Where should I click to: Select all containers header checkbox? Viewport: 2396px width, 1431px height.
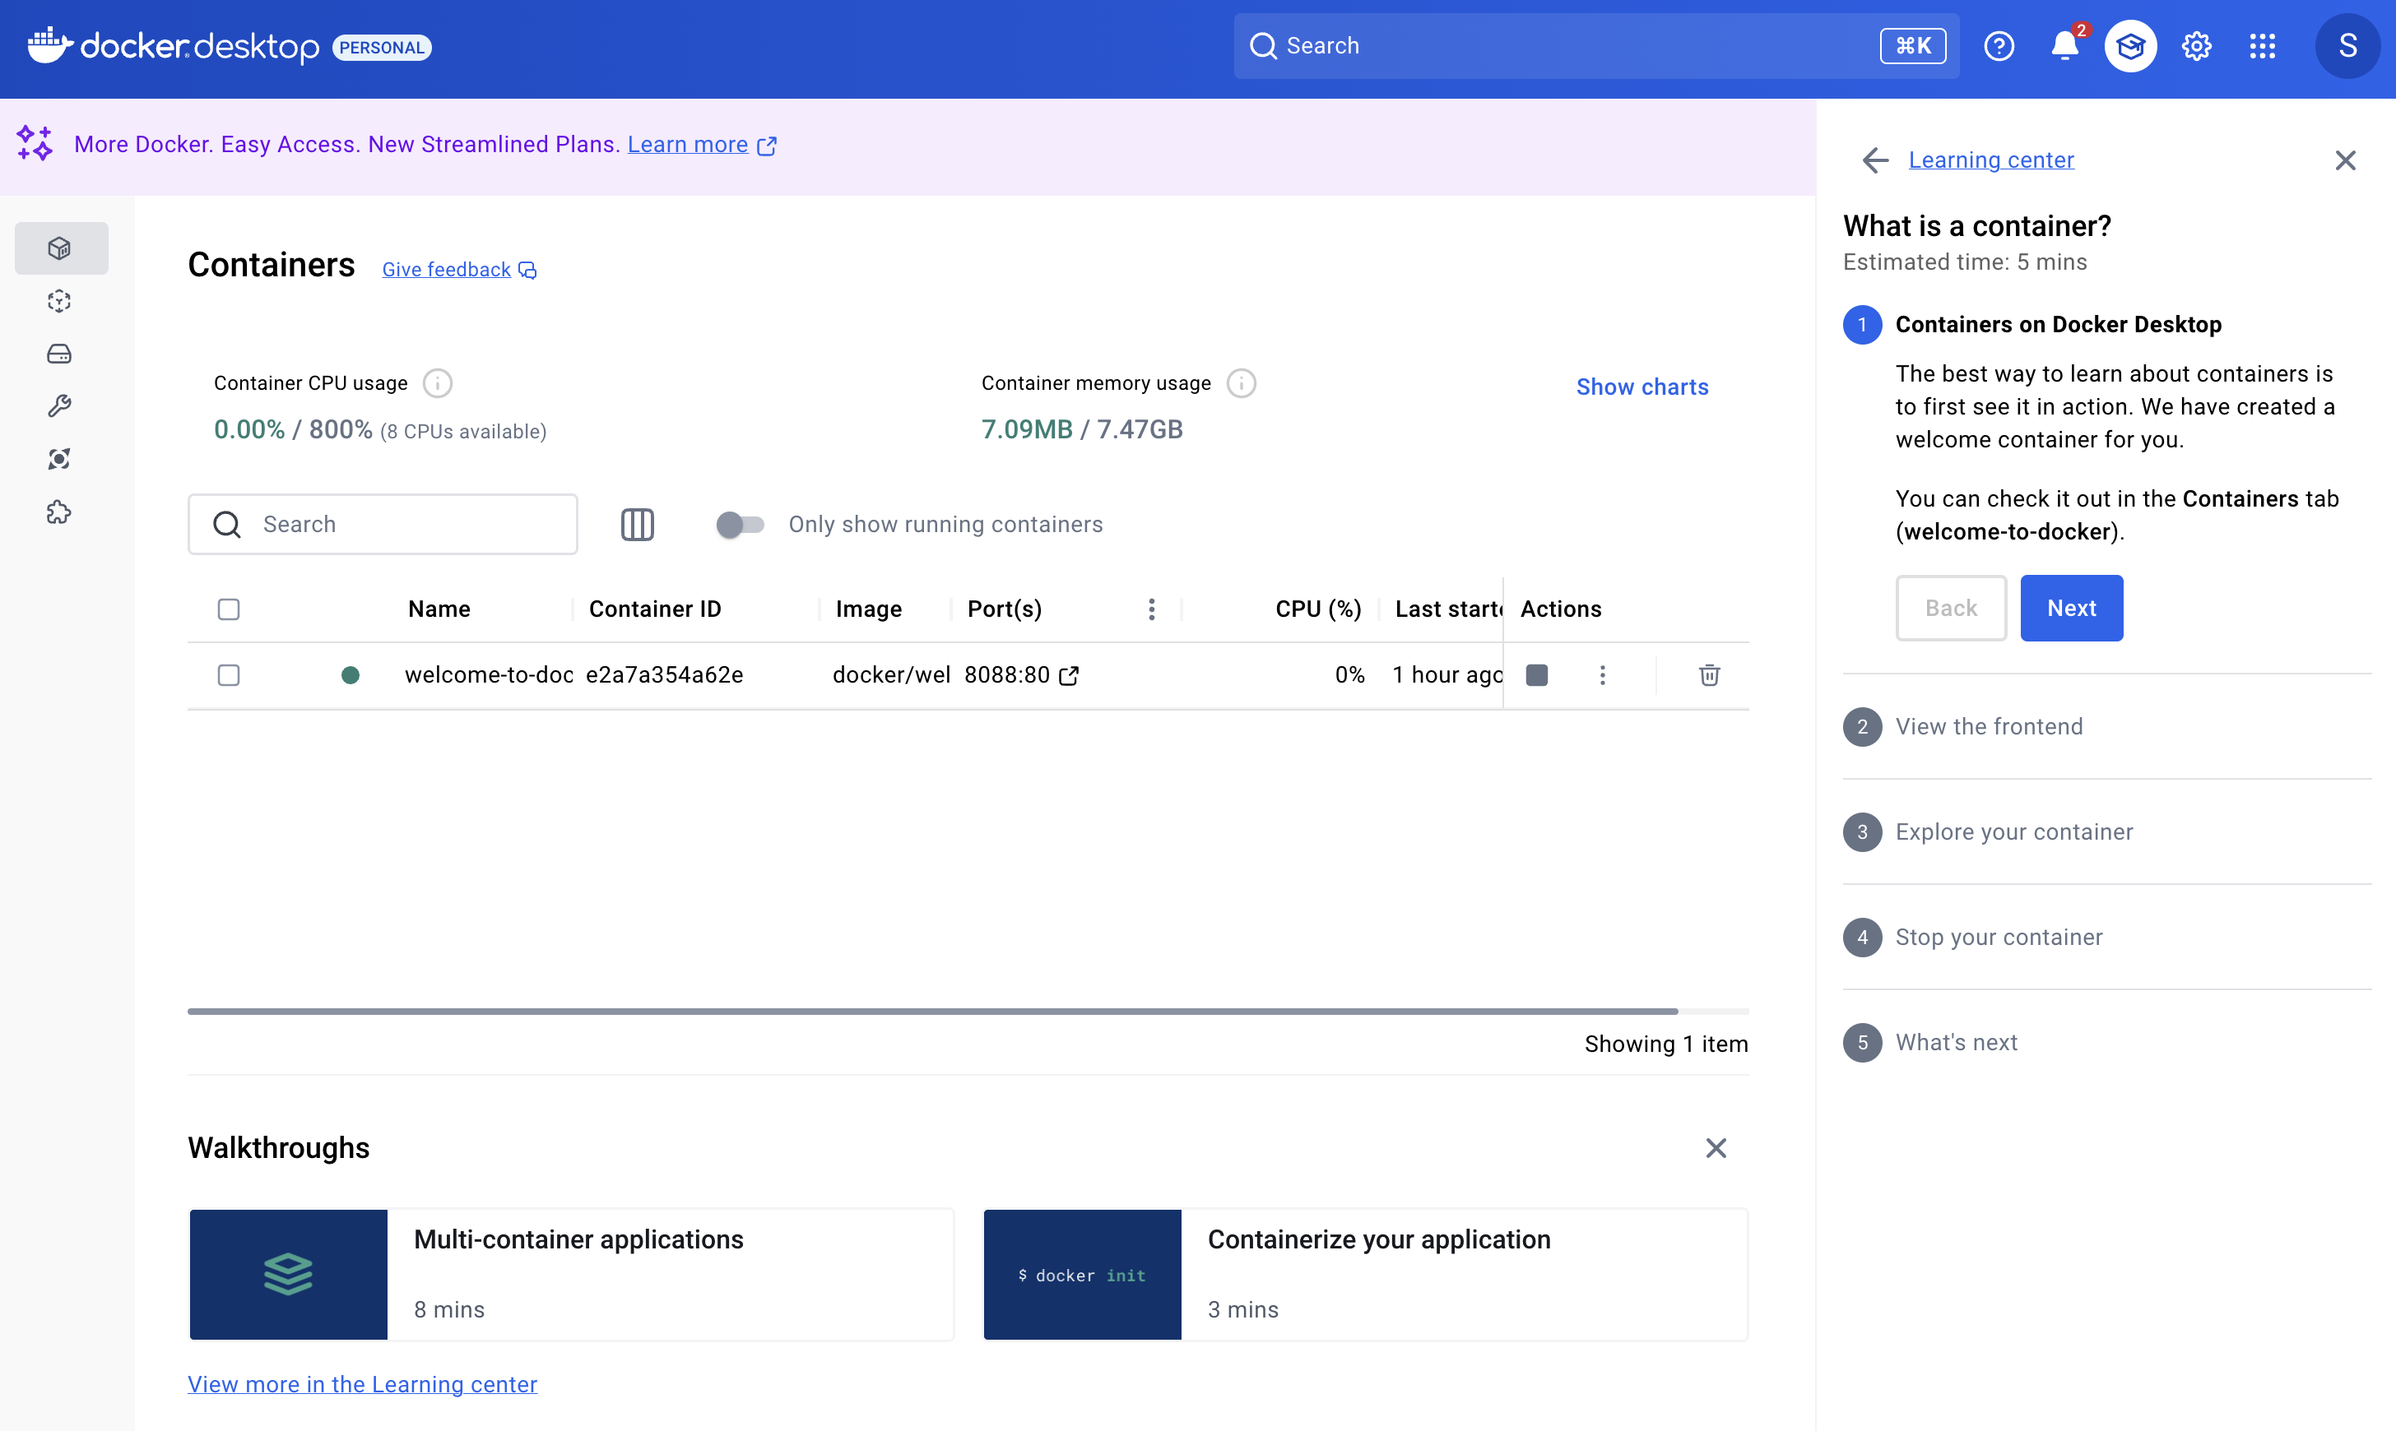pos(229,609)
